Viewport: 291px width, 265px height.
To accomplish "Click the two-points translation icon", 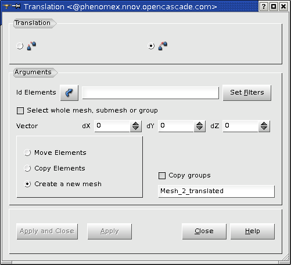I will [31, 46].
